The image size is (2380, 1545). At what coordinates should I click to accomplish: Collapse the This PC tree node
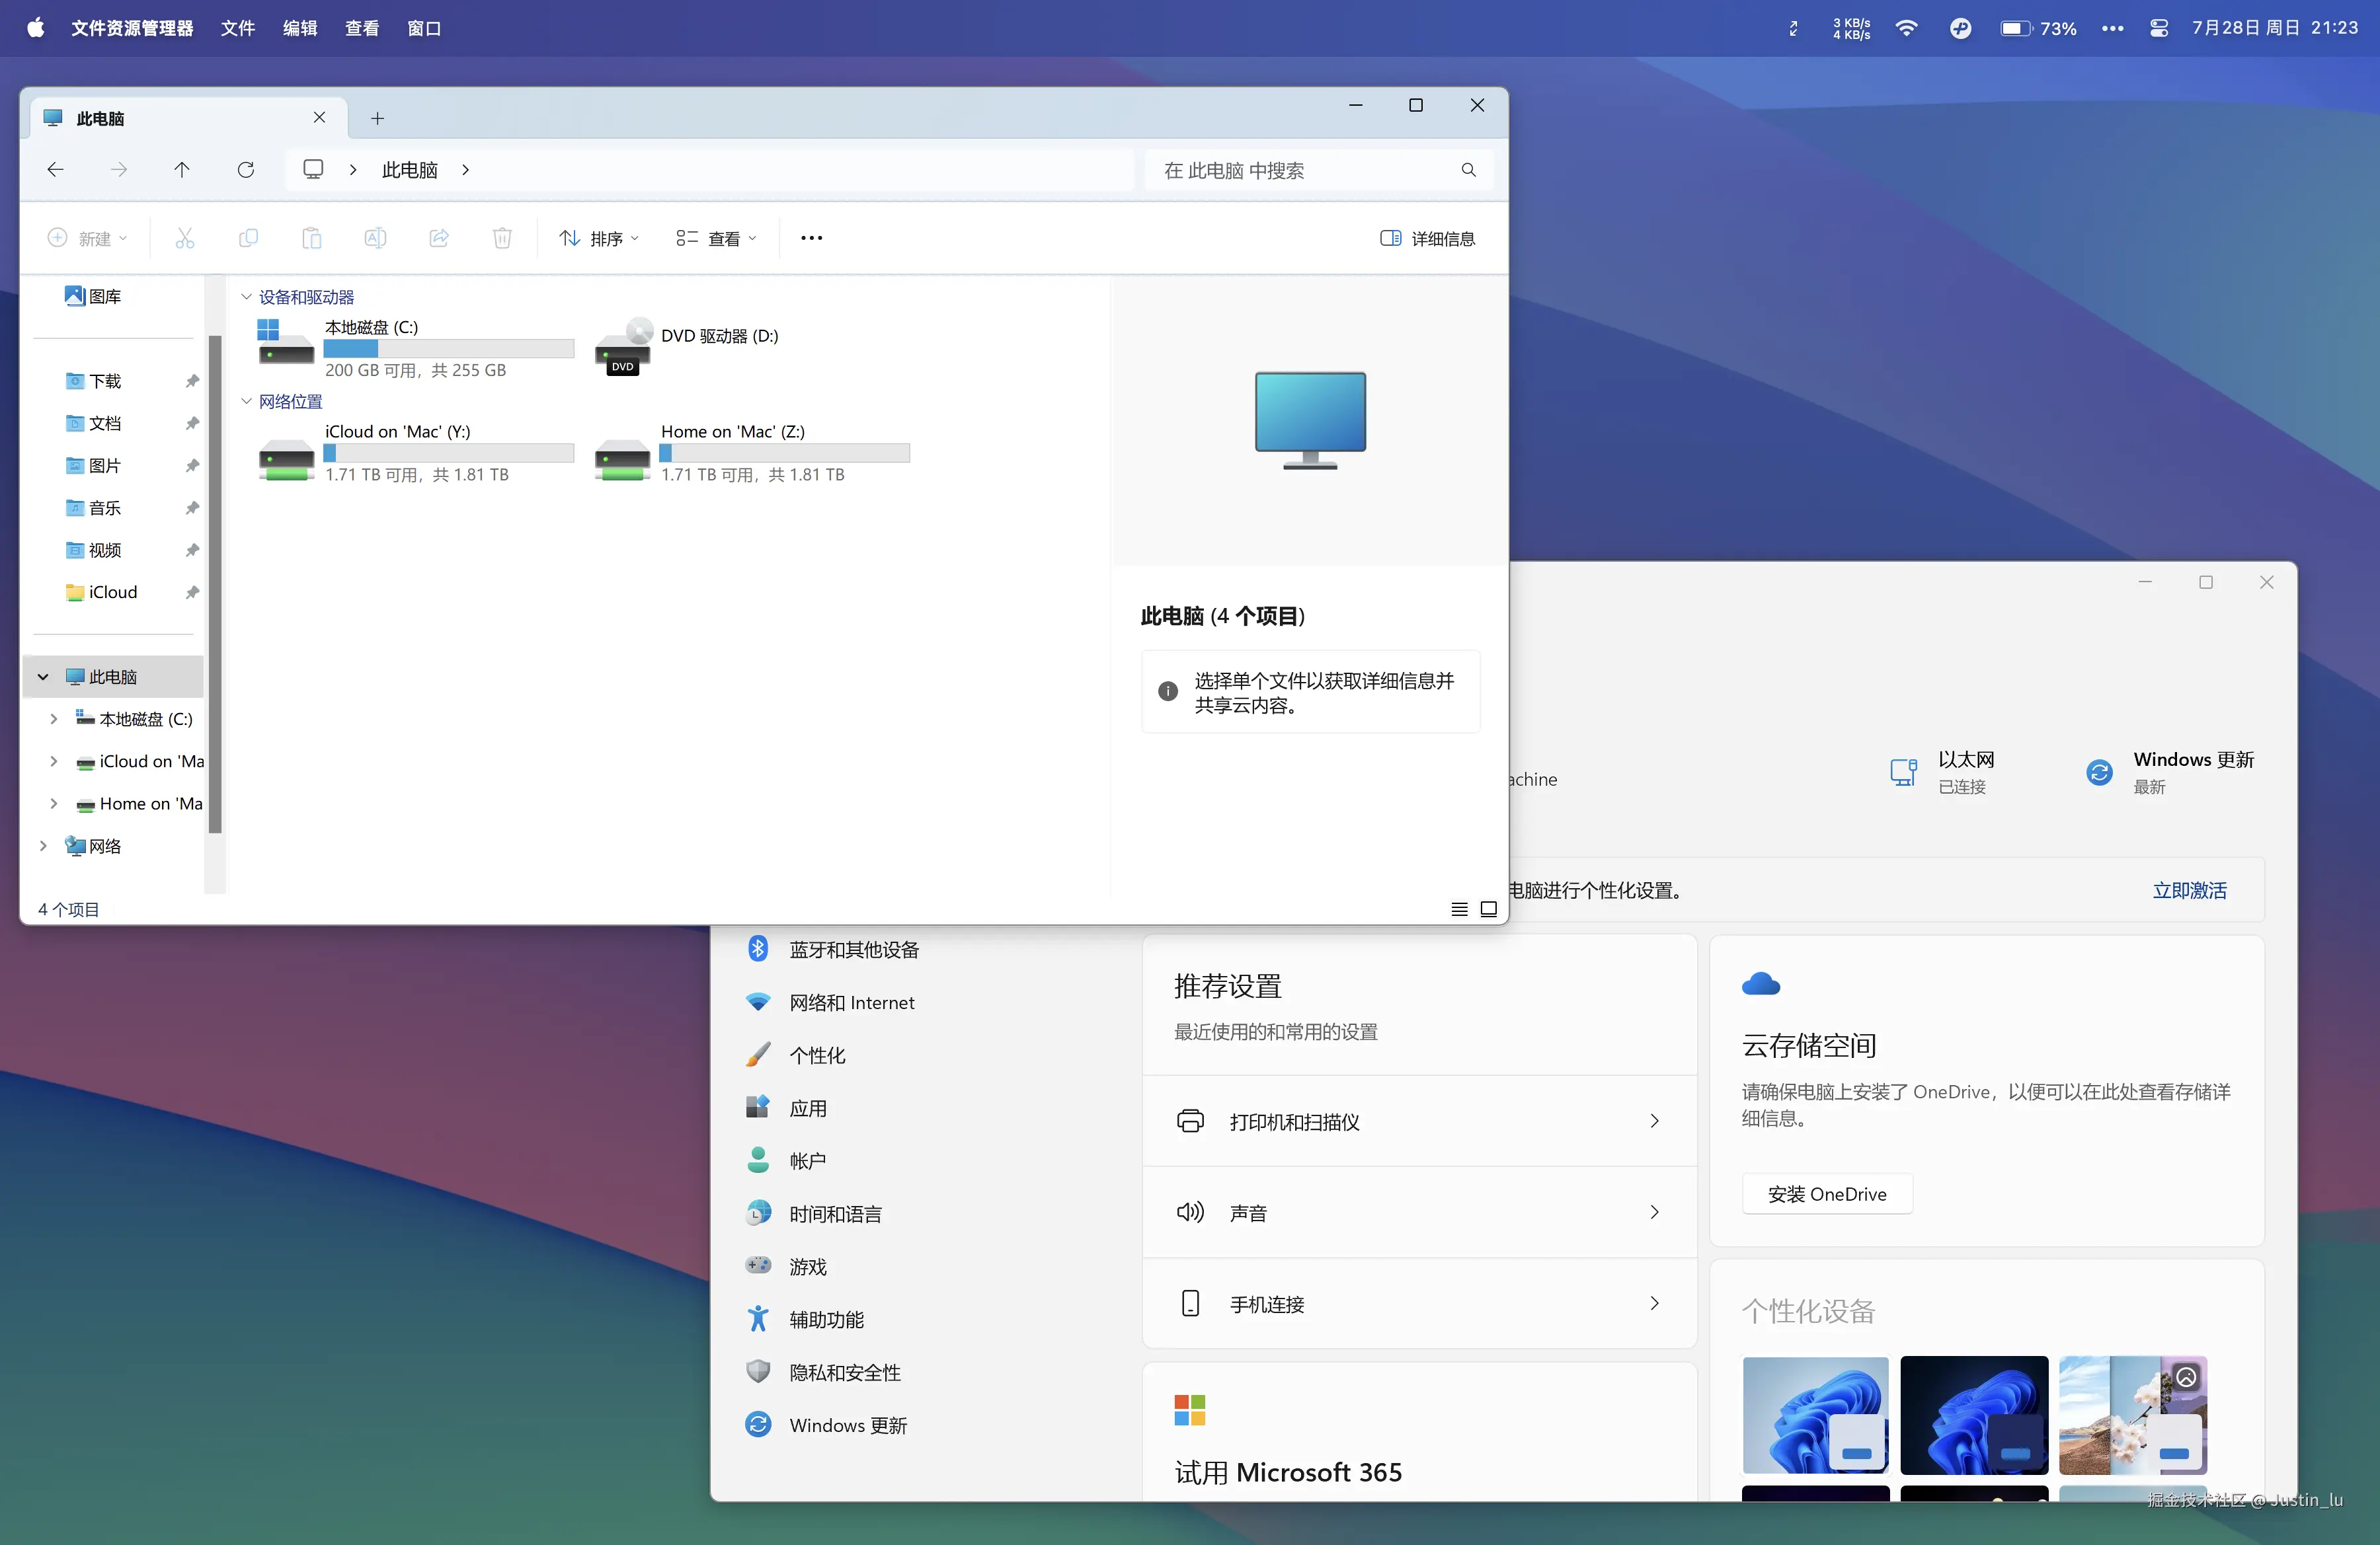click(43, 677)
